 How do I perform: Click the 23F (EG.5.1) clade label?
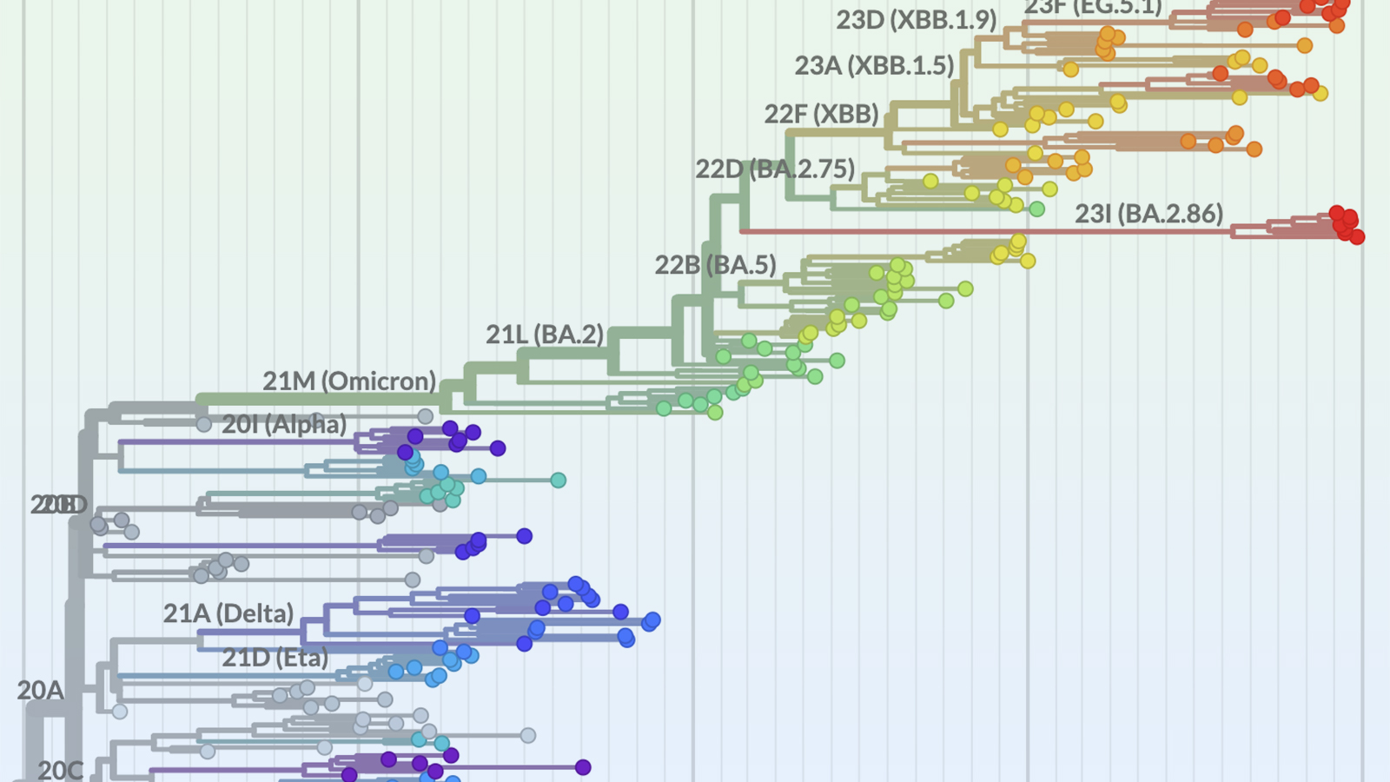tap(1093, 7)
